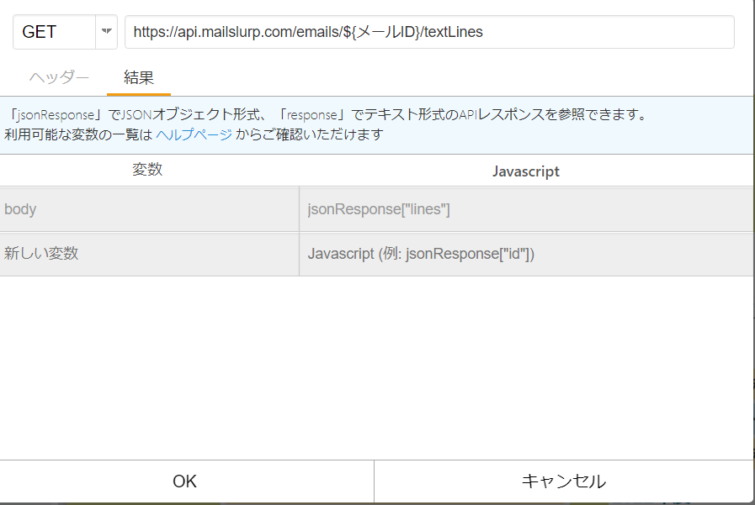This screenshot has height=505, width=755.
Task: Edit the jsonResponse["lines"] Javascript cell
Action: point(527,209)
